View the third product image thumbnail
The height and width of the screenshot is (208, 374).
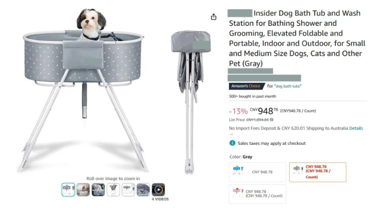coord(98,190)
